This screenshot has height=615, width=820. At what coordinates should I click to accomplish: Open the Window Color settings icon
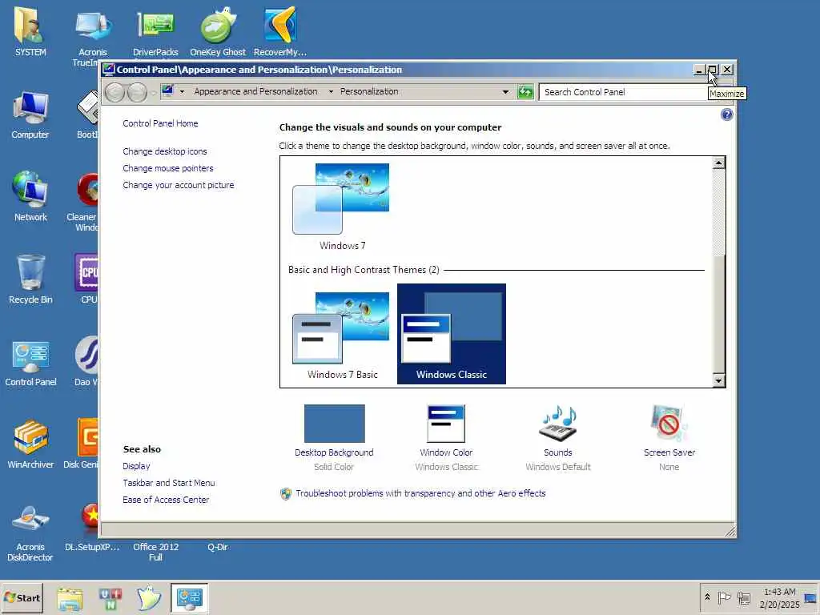[x=445, y=424]
